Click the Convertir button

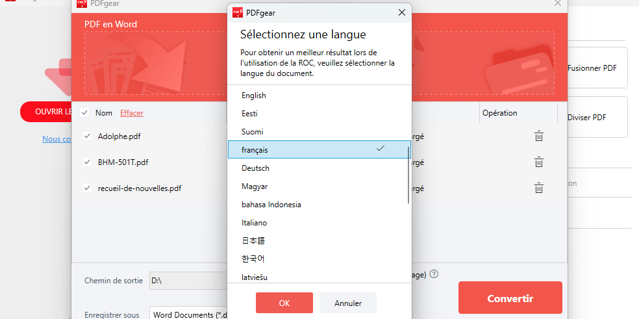[x=510, y=298]
